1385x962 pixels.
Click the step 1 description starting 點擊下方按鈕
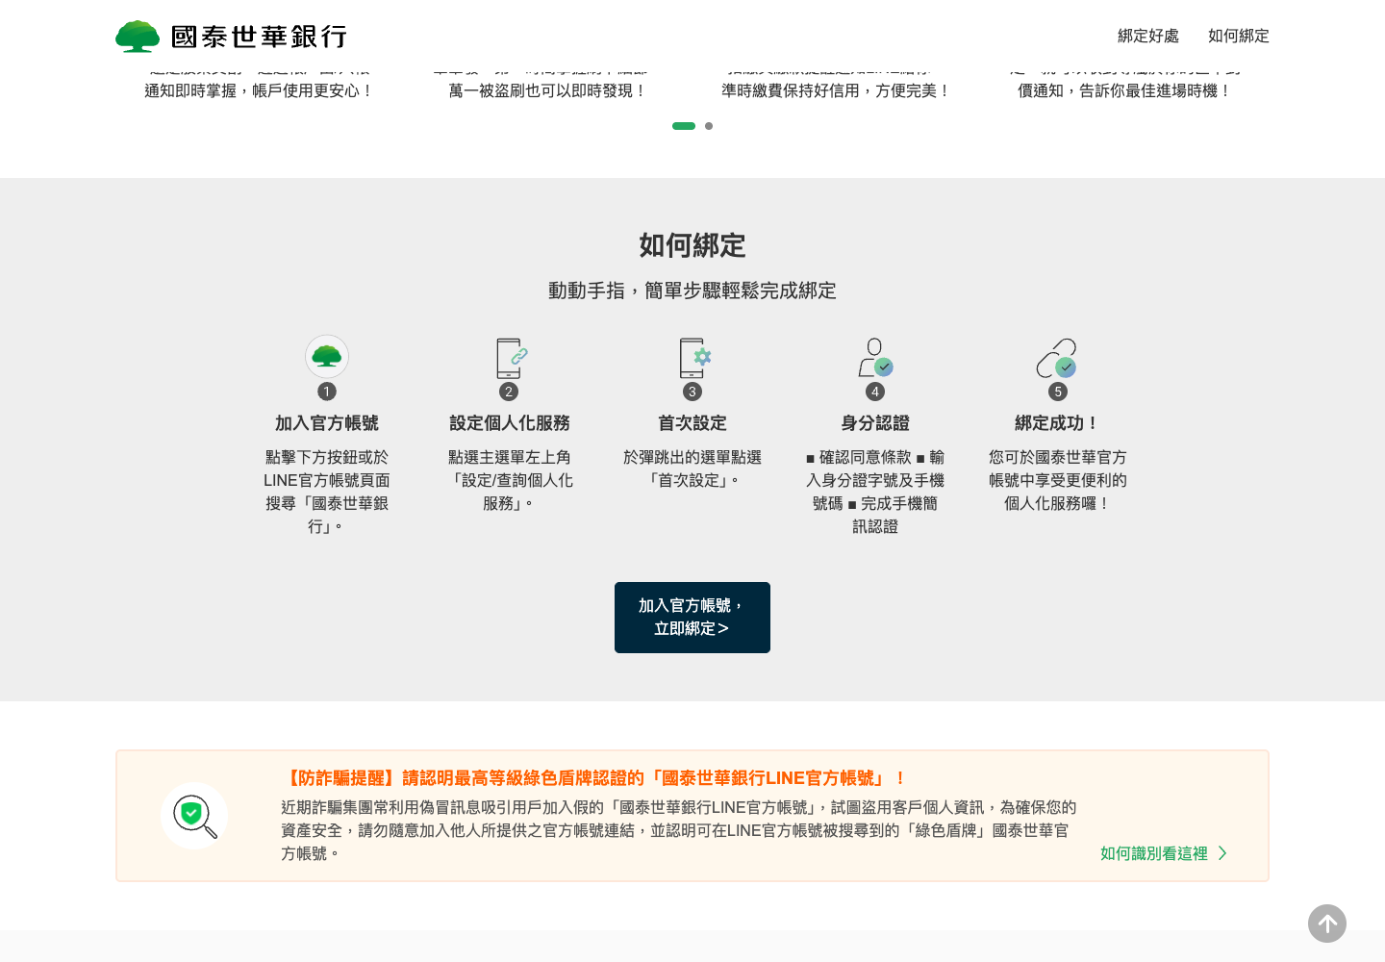(327, 492)
